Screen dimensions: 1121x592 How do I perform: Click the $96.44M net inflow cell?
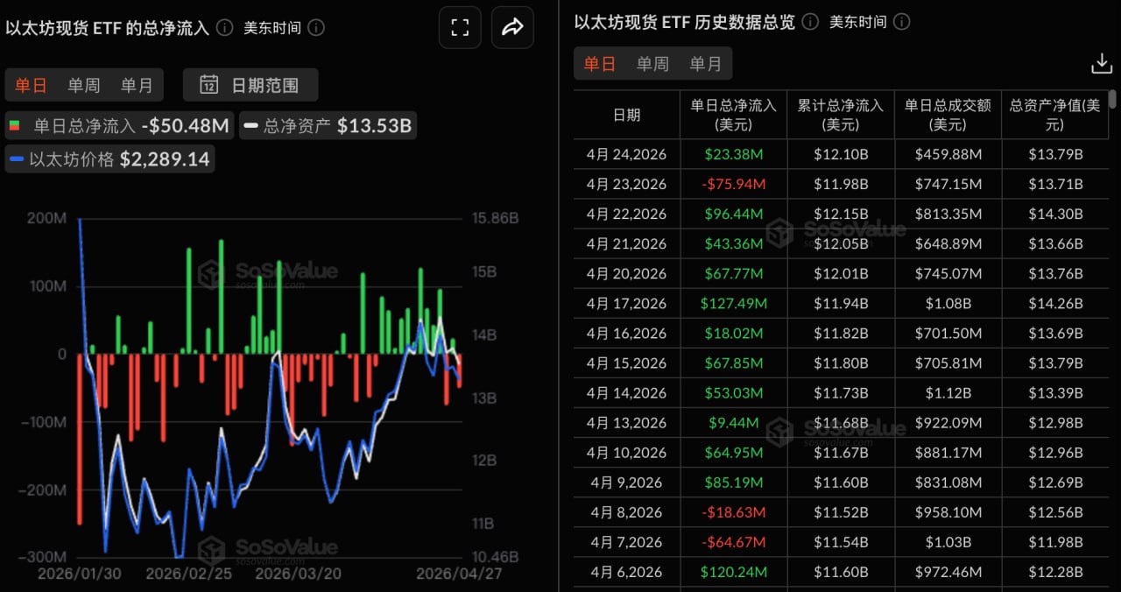coord(733,214)
